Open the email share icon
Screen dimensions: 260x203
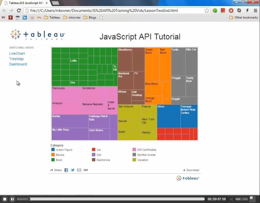[x=79, y=170]
